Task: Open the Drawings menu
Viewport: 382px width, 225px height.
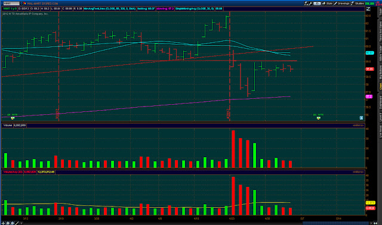Action: point(342,4)
